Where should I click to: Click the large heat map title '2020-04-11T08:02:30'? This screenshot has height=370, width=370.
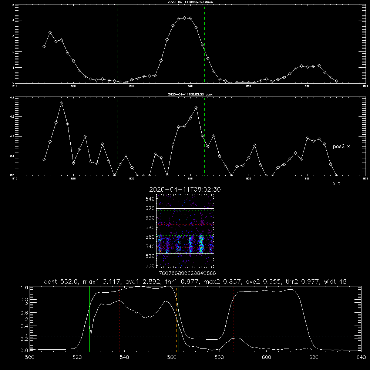tap(185, 189)
